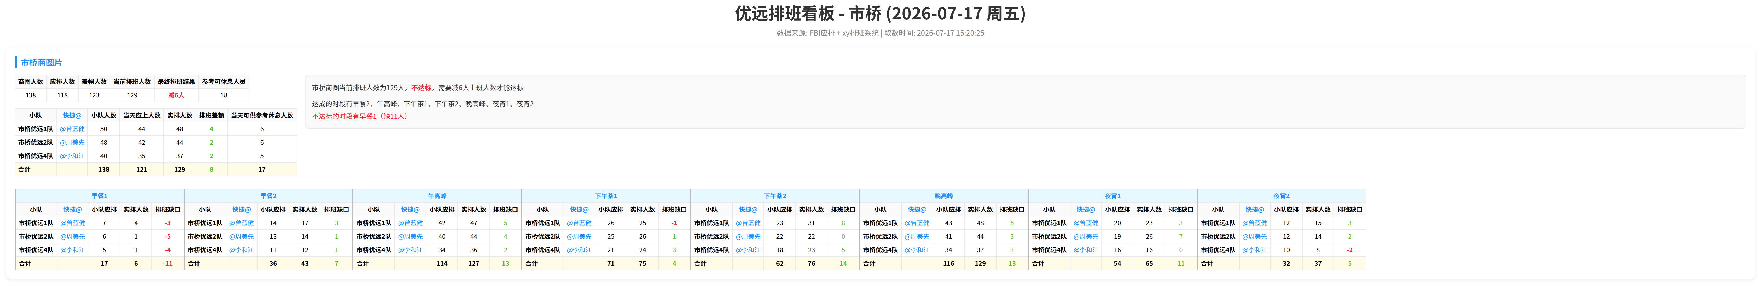
Task: Select the 早餐2 period header
Action: pyautogui.click(x=269, y=196)
